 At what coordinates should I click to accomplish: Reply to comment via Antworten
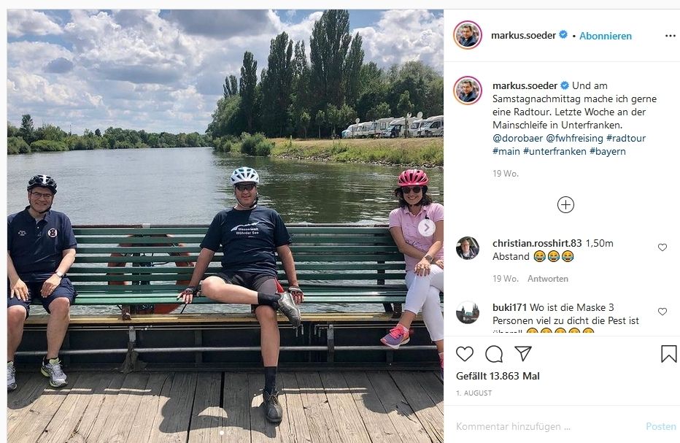548,279
